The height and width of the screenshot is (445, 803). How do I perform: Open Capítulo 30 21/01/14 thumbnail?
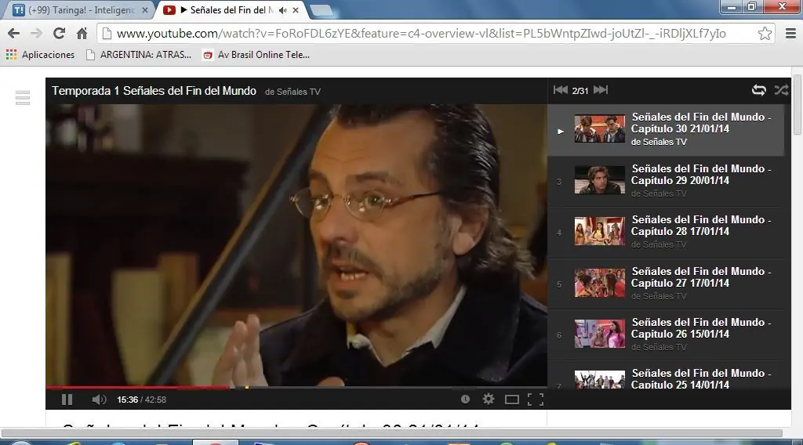[x=599, y=128]
